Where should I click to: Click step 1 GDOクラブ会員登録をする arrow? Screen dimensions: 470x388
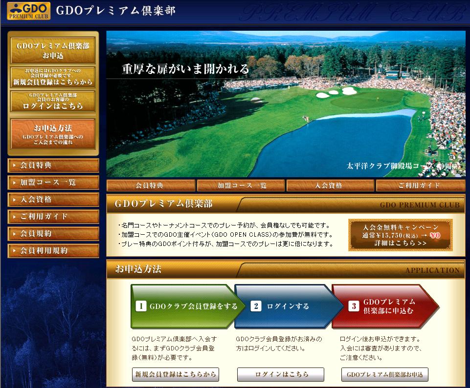187,306
